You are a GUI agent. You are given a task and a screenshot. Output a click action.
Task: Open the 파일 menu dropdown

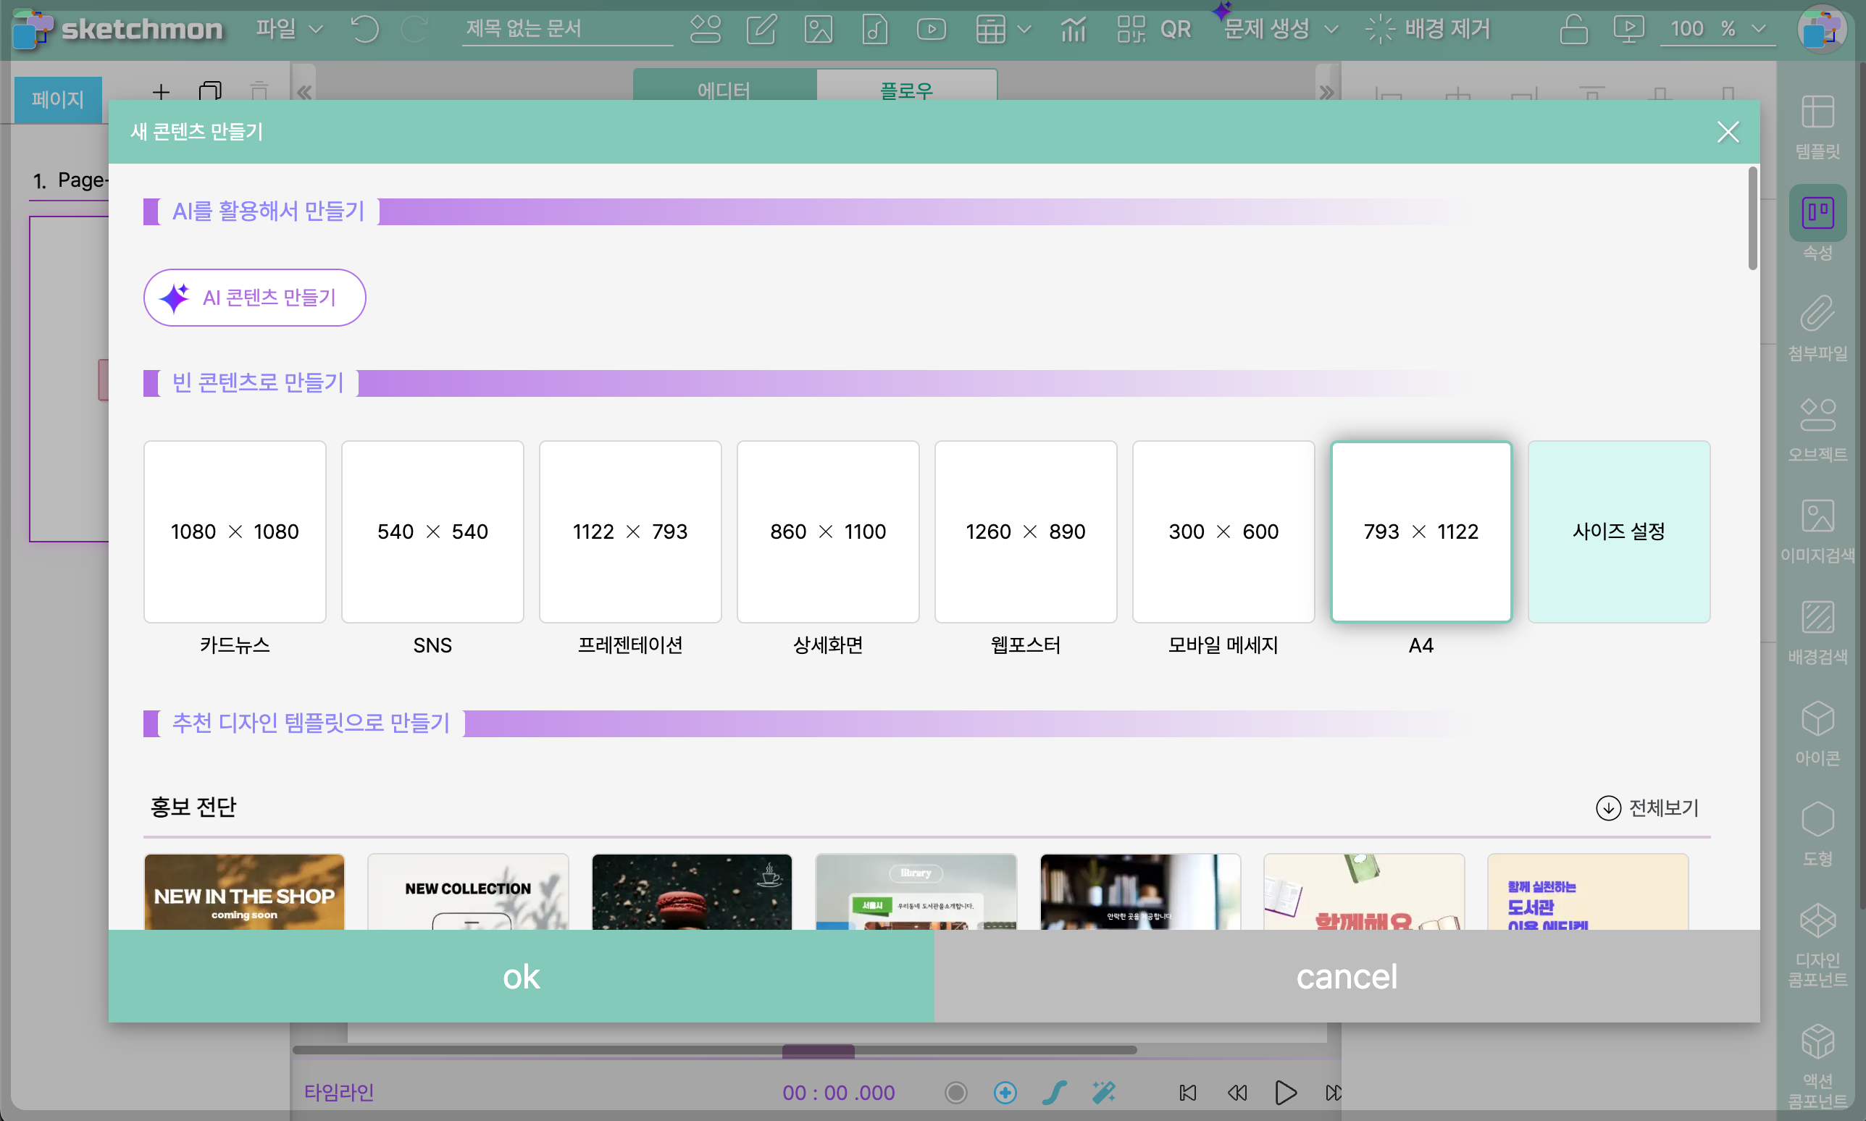point(288,30)
